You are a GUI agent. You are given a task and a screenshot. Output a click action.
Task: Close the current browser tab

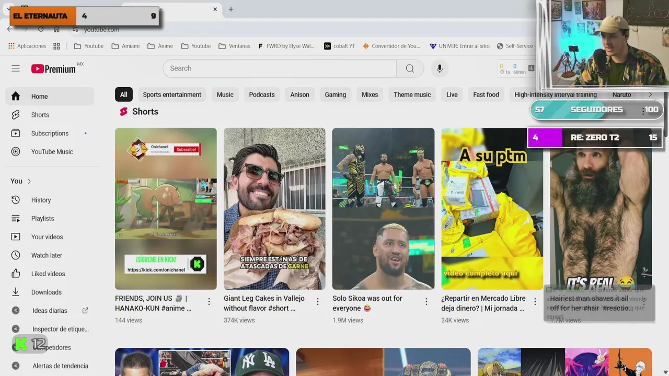pos(215,9)
